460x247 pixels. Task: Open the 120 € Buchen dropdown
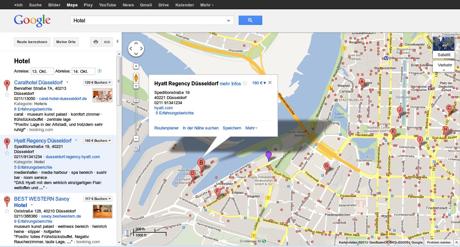[98, 82]
